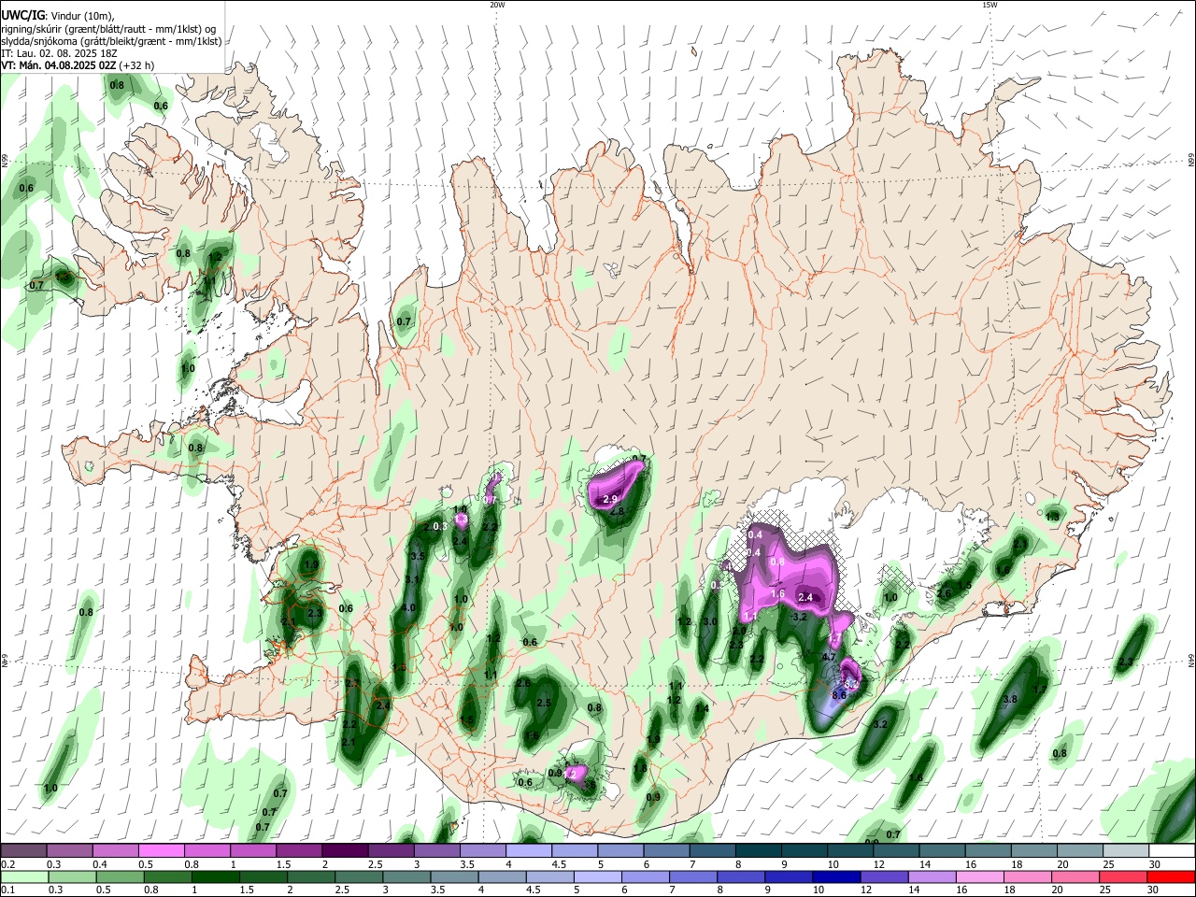
Task: Select the light violet 14 swatch in the rain scale
Action: pyautogui.click(x=932, y=876)
